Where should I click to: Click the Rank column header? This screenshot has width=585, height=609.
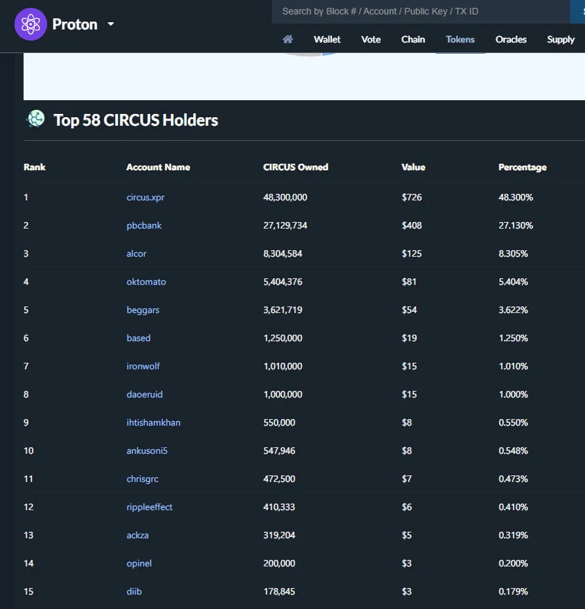coord(35,167)
